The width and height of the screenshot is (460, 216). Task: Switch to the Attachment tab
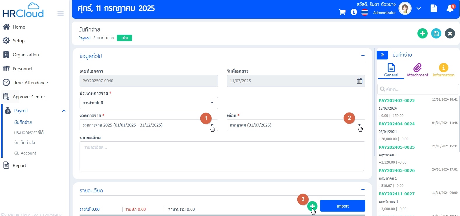click(x=417, y=70)
